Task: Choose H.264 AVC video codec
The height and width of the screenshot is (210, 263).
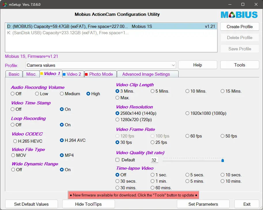Action: pos(73,140)
